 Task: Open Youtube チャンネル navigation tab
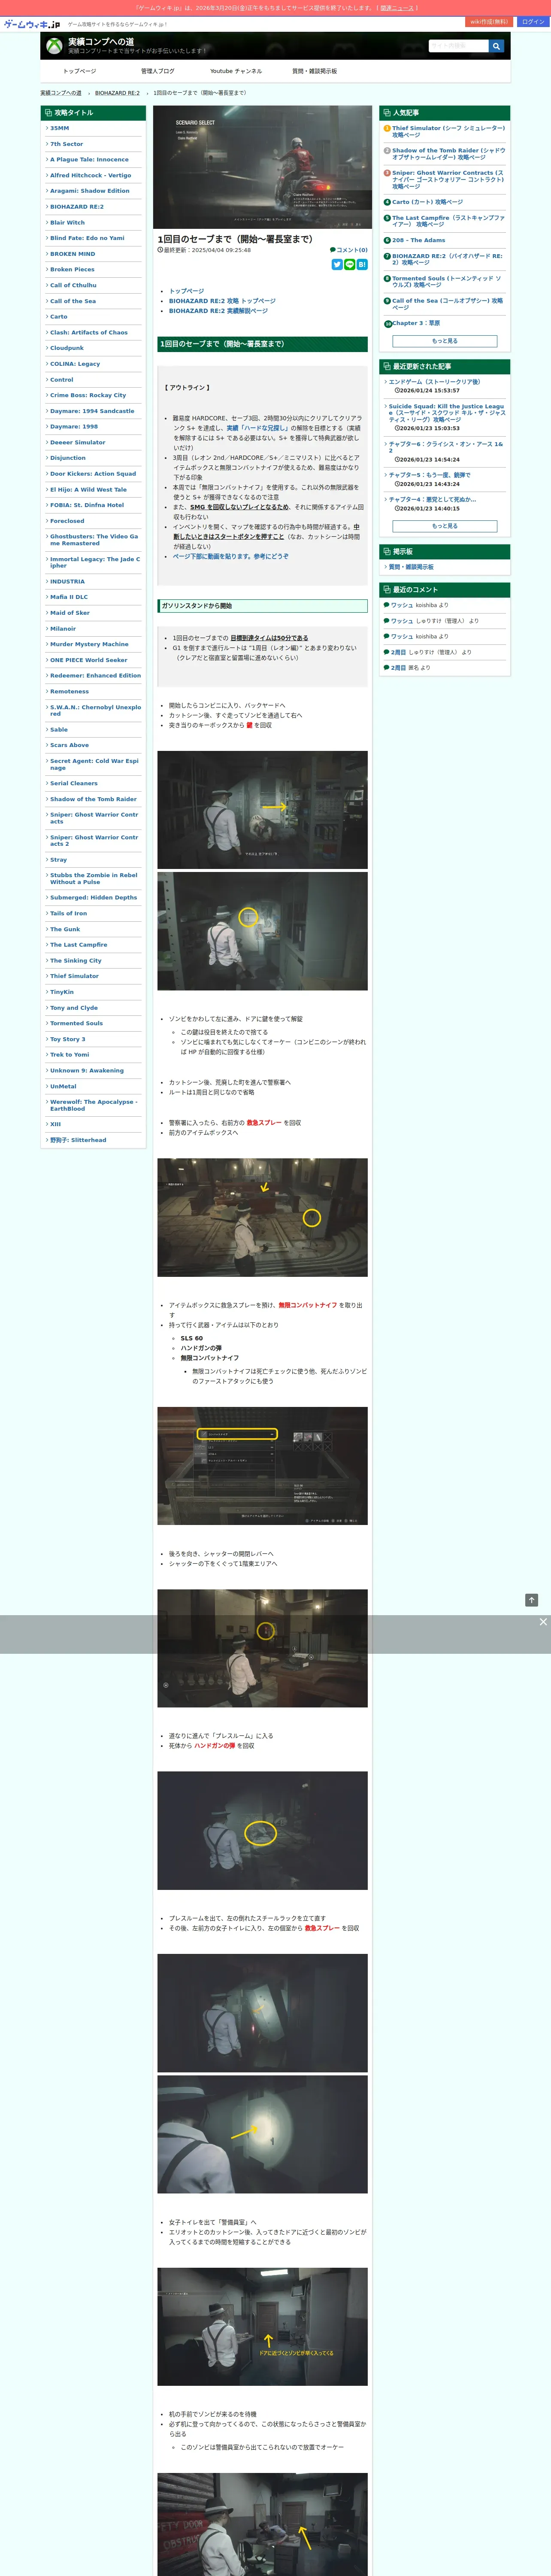pyautogui.click(x=236, y=71)
